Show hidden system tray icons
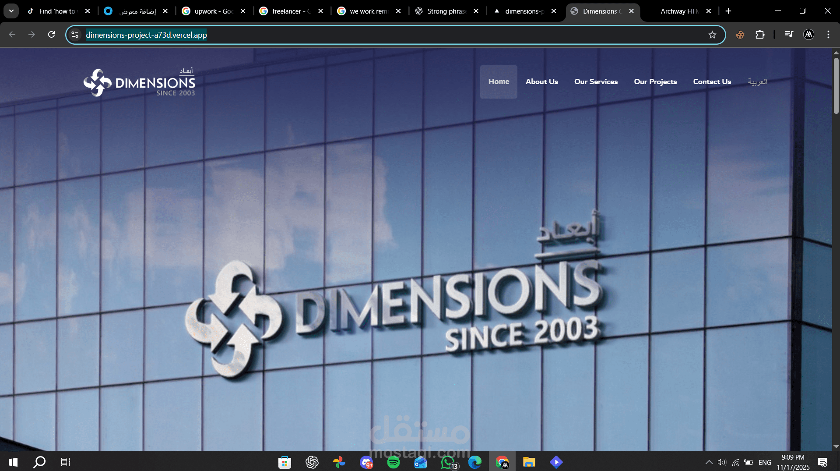 [x=709, y=462]
